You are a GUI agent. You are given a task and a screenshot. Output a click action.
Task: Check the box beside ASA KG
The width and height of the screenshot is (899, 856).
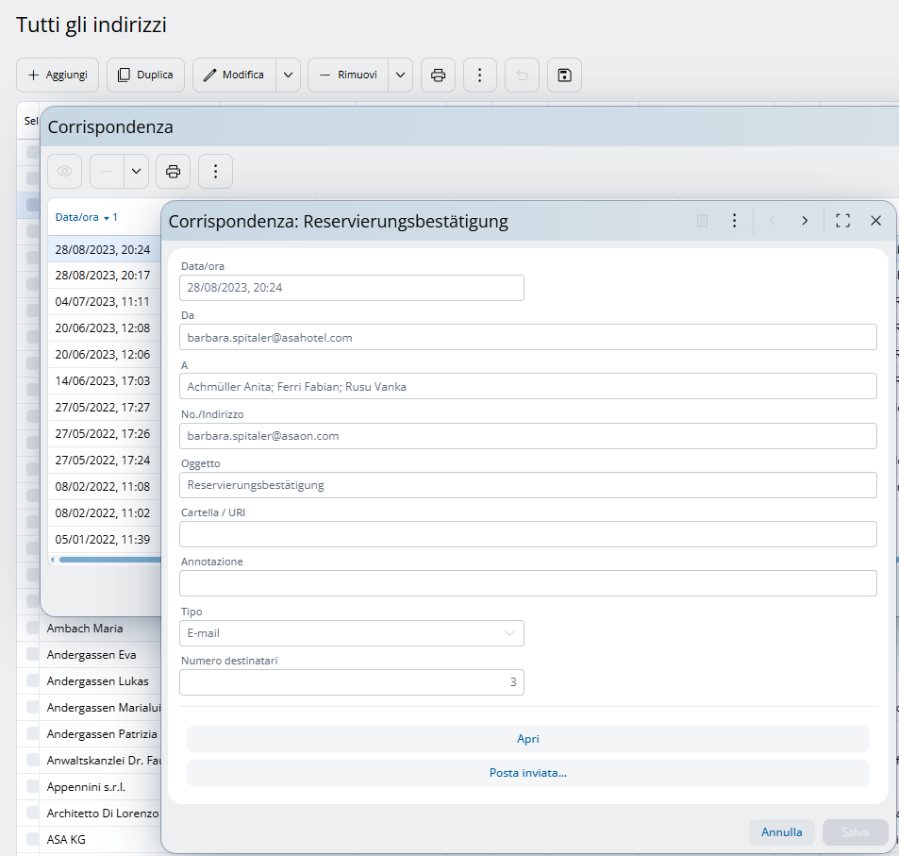pos(32,839)
